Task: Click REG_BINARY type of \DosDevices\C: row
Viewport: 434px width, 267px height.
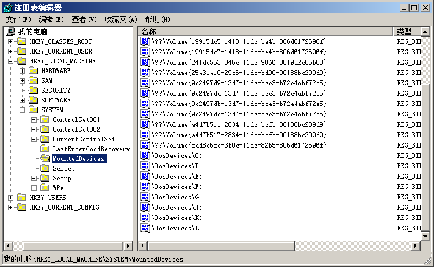Action: coord(409,155)
